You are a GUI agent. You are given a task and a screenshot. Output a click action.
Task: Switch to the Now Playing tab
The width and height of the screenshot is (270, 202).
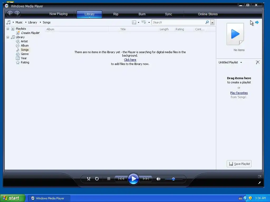(58, 14)
